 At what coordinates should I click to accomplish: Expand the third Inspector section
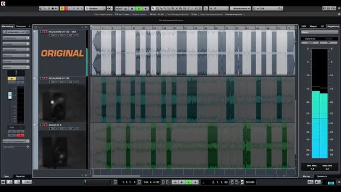[16, 50]
